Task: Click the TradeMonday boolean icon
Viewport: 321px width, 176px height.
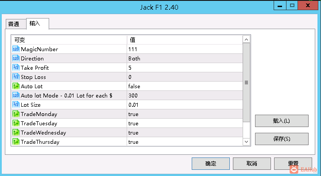Action: [16, 114]
